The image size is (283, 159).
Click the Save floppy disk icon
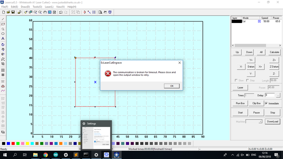point(13,12)
